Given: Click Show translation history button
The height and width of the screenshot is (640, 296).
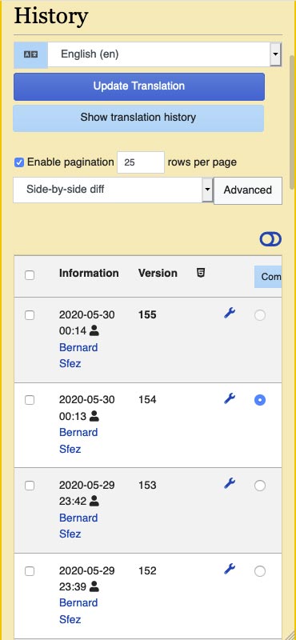Looking at the screenshot, I should point(138,118).
